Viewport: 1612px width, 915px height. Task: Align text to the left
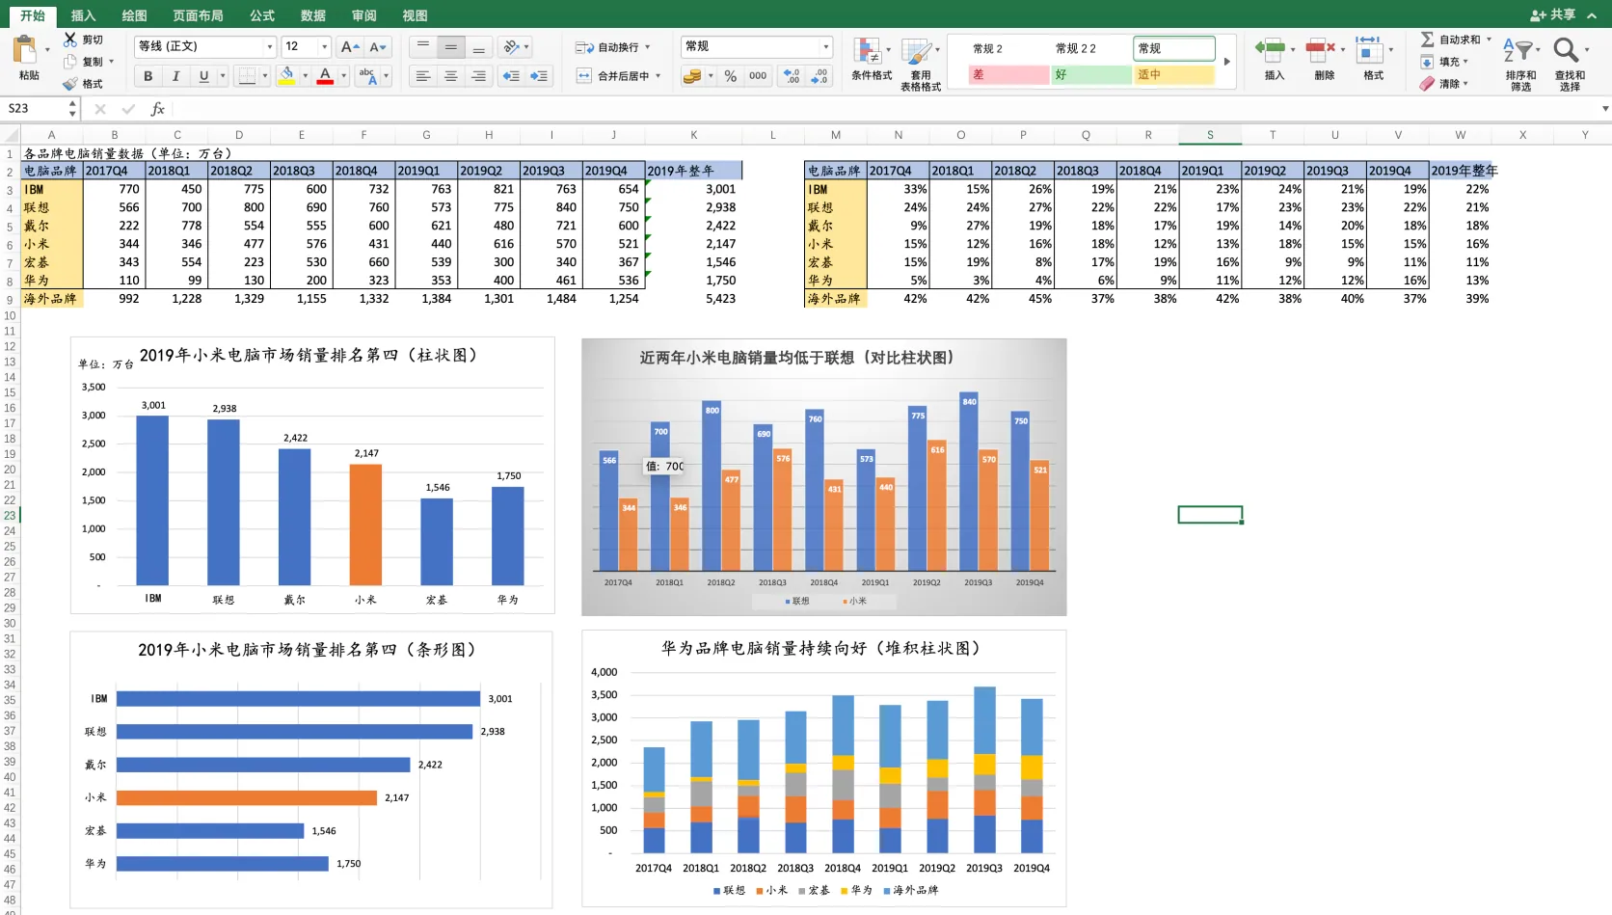pos(422,75)
